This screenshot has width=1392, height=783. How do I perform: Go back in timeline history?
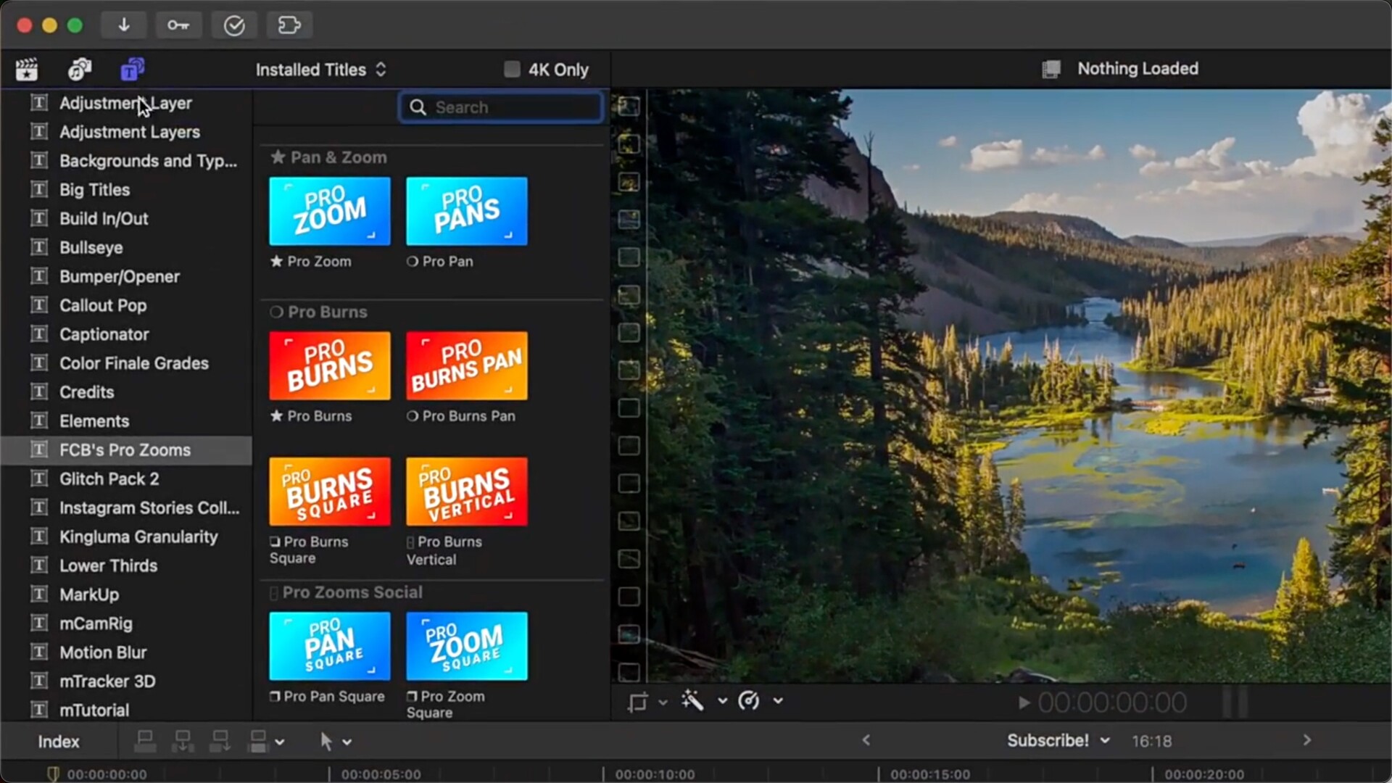click(866, 740)
